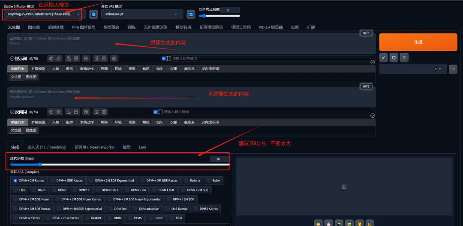Open favorites bookmark icon in 提示词 toolbar
The image size is (463, 226).
pos(76,58)
